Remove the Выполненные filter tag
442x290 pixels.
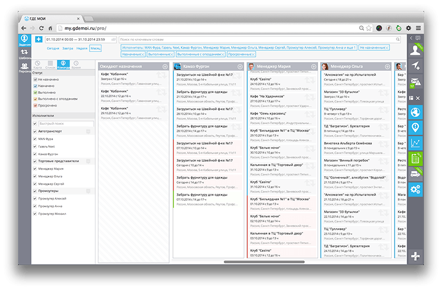(x=172, y=54)
